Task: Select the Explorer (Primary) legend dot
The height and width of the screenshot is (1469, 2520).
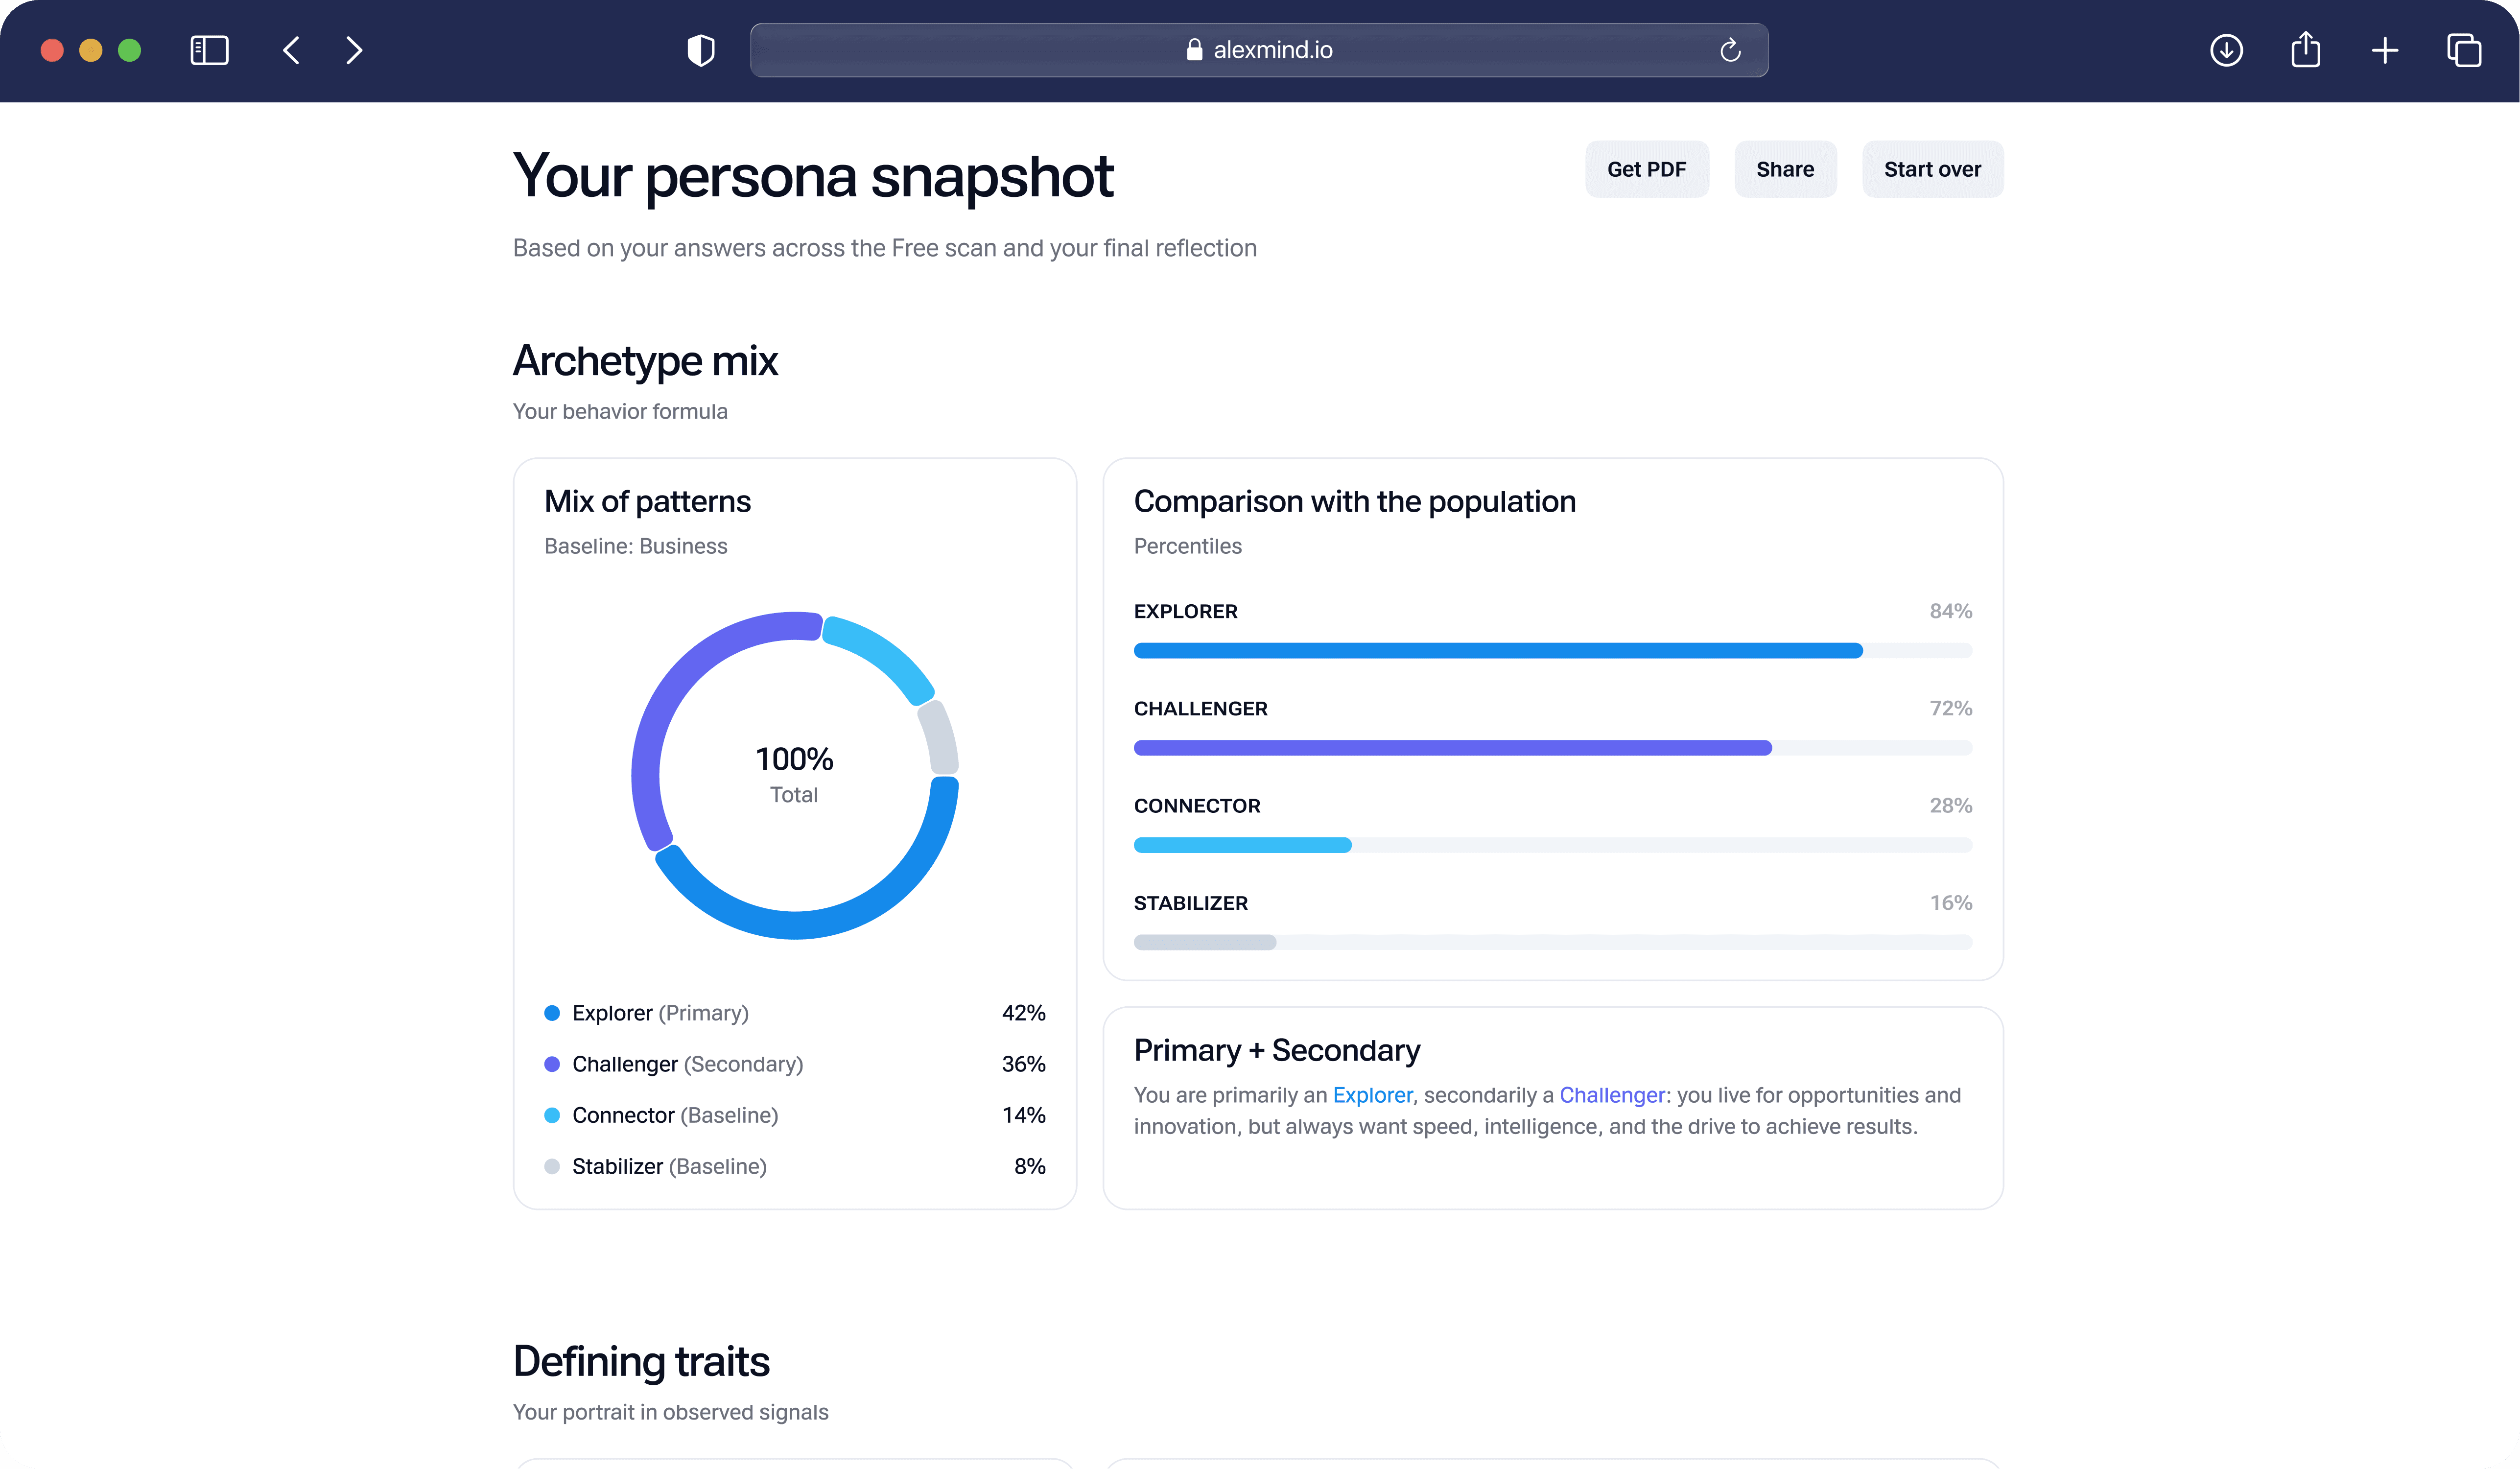Action: 552,1013
